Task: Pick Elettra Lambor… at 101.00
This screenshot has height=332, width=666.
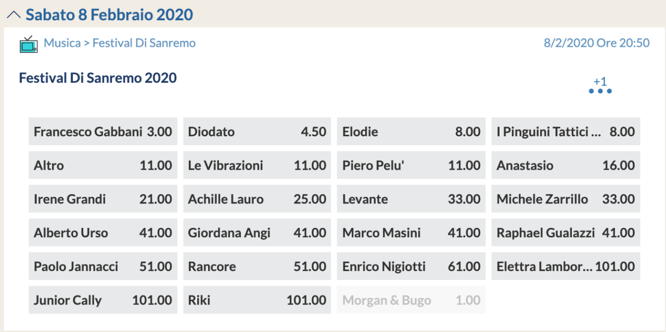Action: pos(566,266)
